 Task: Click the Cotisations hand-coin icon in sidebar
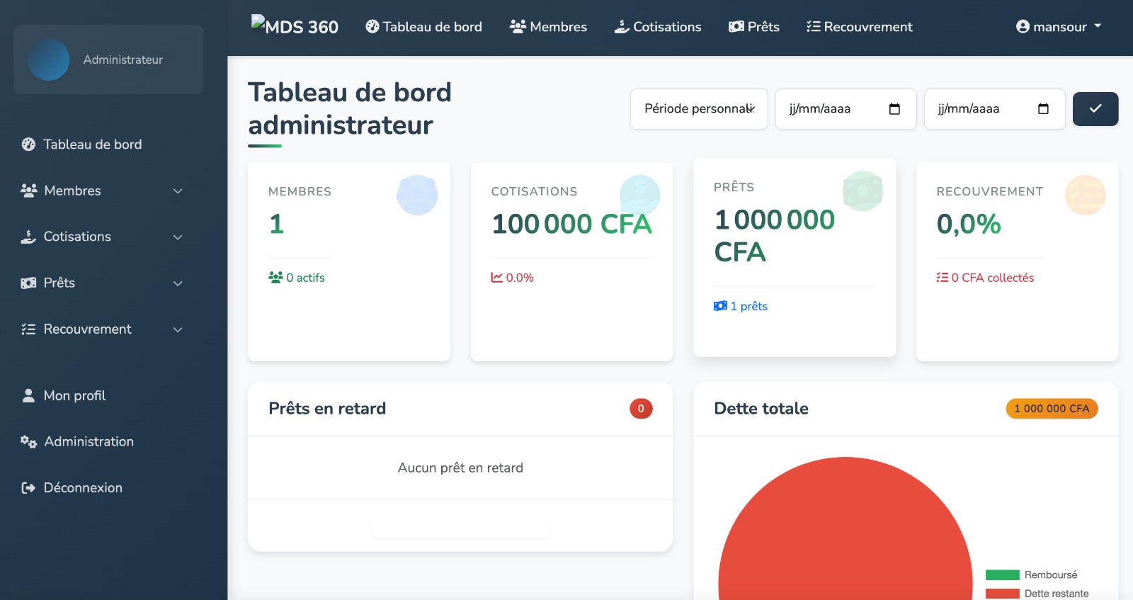(28, 237)
